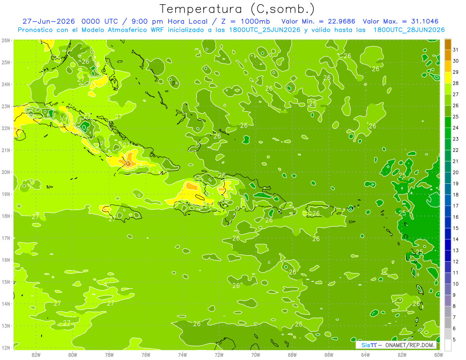
Task: Pick the lime swatch between 27 and 28
Action: (448, 89)
